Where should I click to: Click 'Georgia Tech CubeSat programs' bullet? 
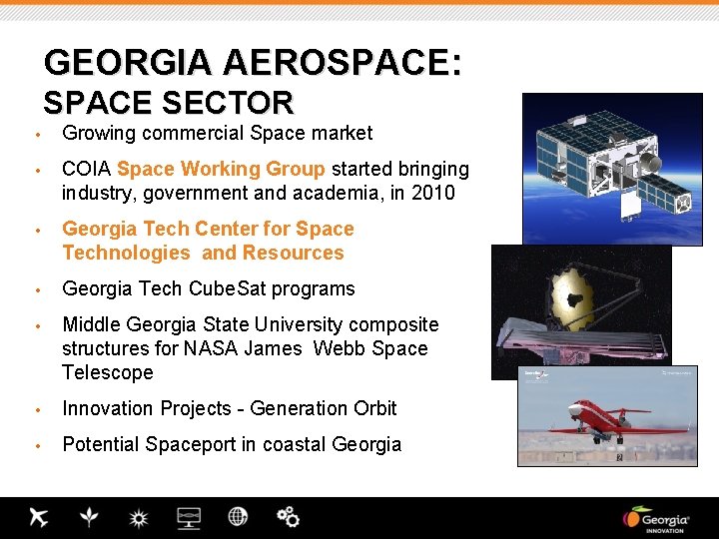click(209, 288)
